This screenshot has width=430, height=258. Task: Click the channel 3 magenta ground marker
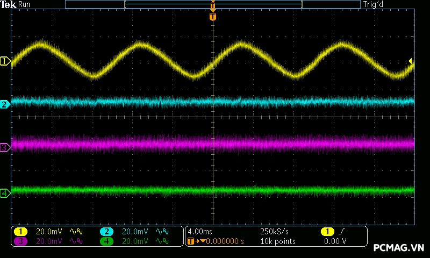5,147
